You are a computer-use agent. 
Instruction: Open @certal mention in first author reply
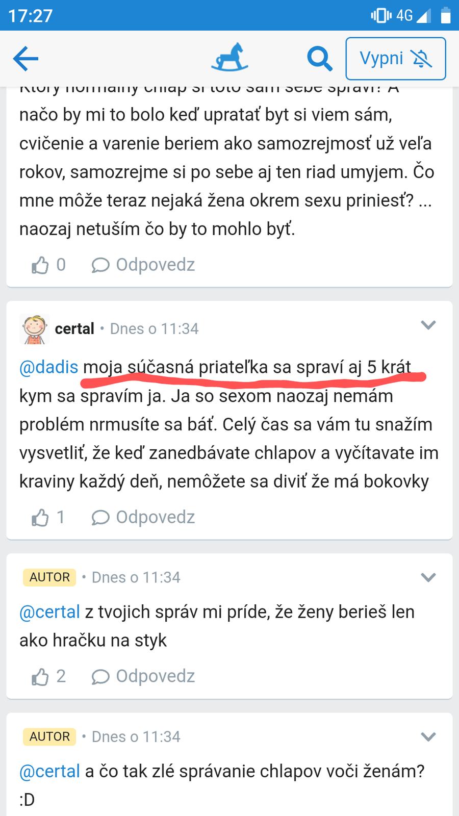49,612
